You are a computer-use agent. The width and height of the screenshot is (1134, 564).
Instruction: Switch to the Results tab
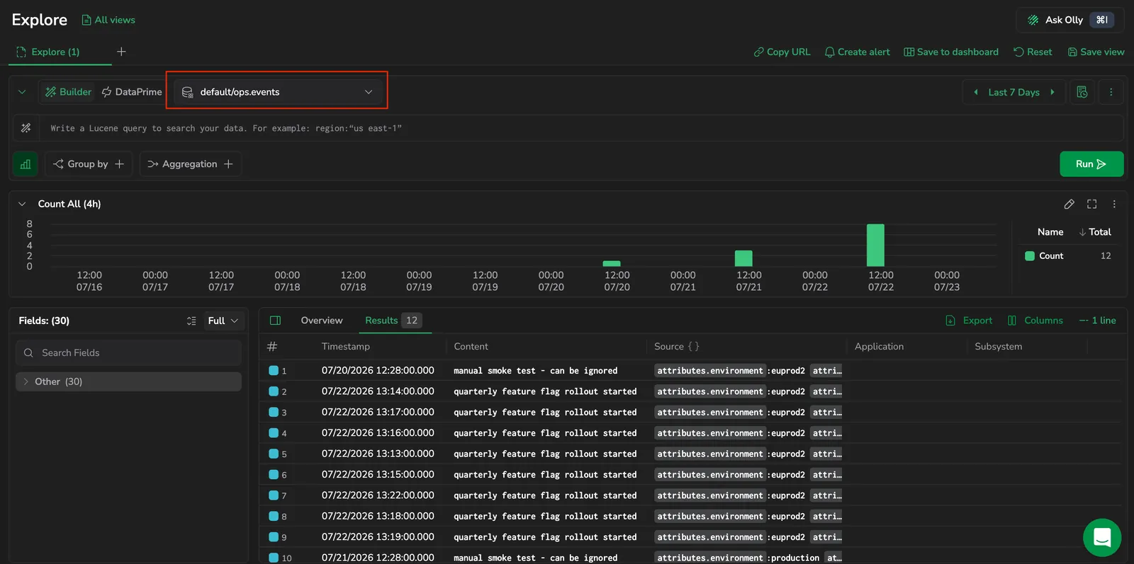(x=393, y=321)
